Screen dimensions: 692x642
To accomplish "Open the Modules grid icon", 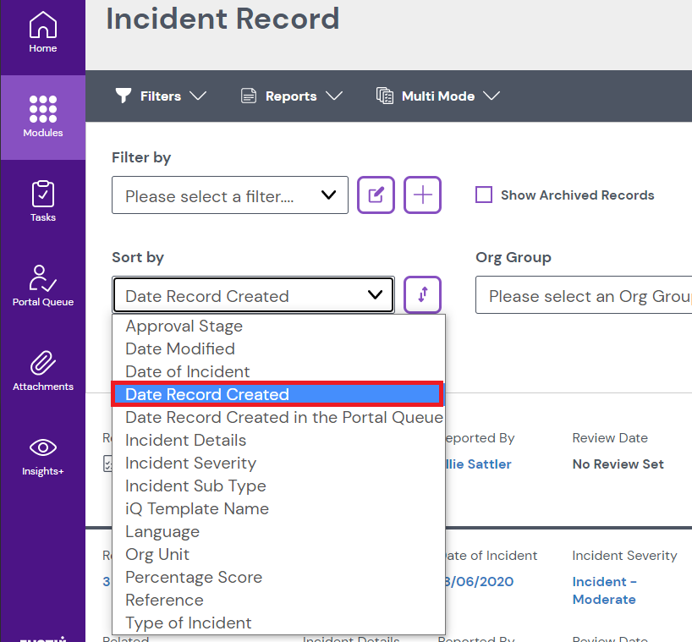I will [x=42, y=116].
